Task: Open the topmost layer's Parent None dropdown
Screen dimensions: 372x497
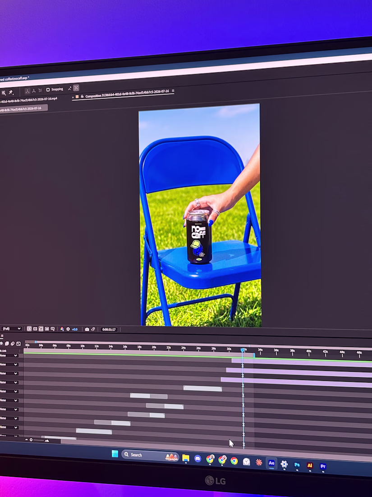Action: click(9, 355)
